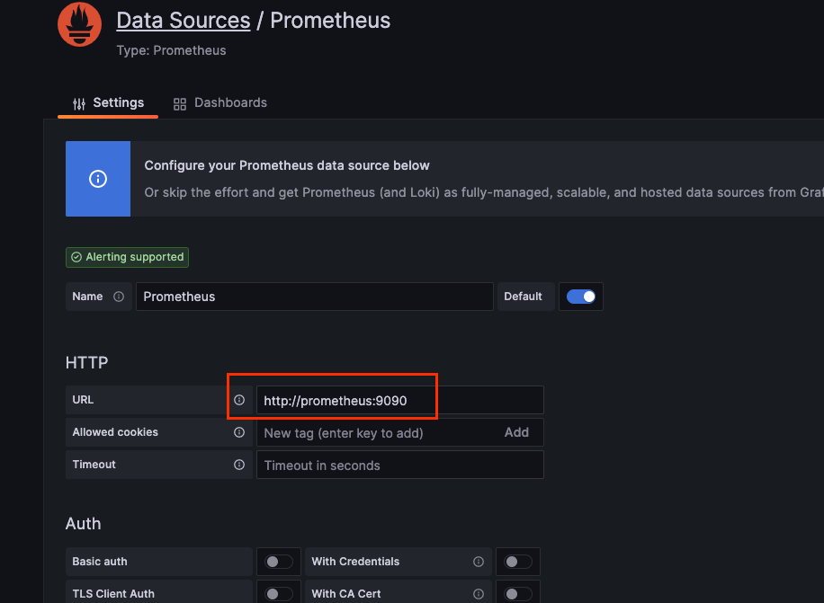
Task: Enable the With Credentials toggle
Action: click(x=518, y=562)
